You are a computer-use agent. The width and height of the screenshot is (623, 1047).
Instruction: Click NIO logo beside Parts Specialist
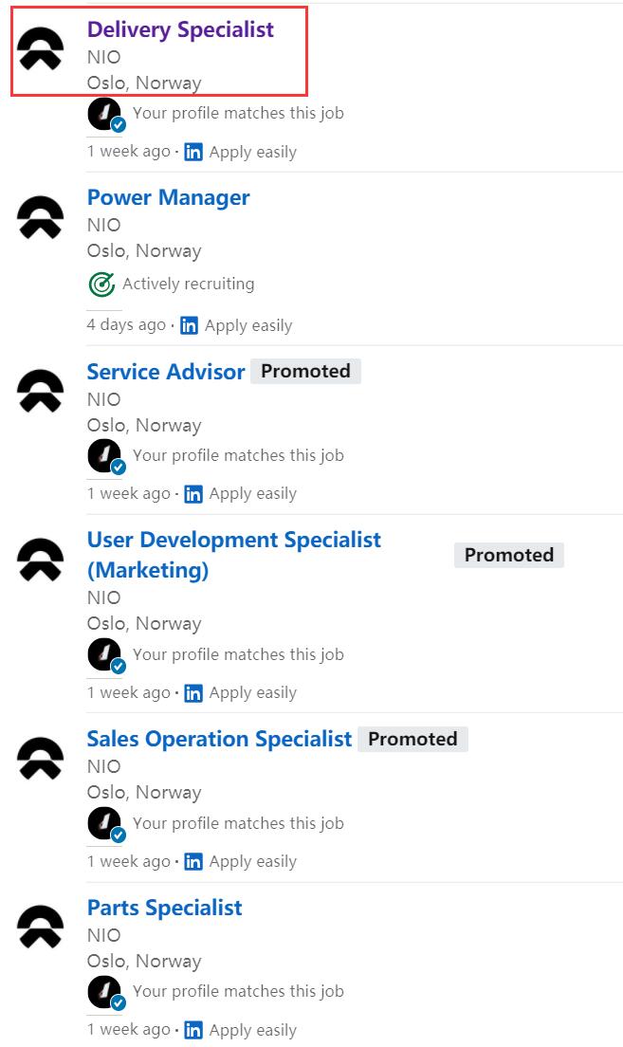pos(41,928)
